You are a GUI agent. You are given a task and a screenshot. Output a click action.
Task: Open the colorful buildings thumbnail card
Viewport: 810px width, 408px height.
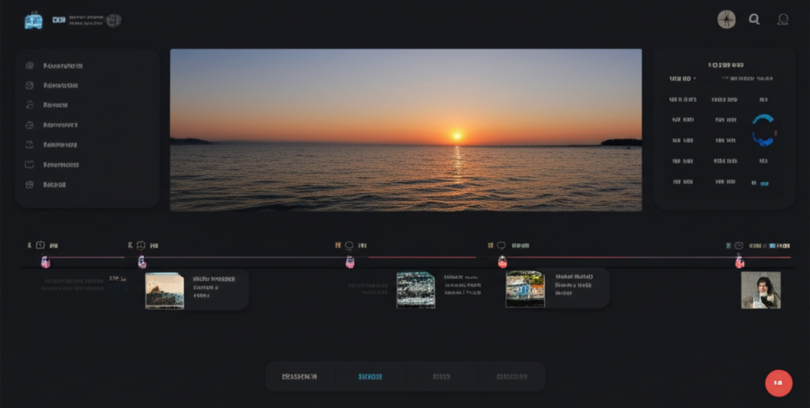tap(558, 289)
